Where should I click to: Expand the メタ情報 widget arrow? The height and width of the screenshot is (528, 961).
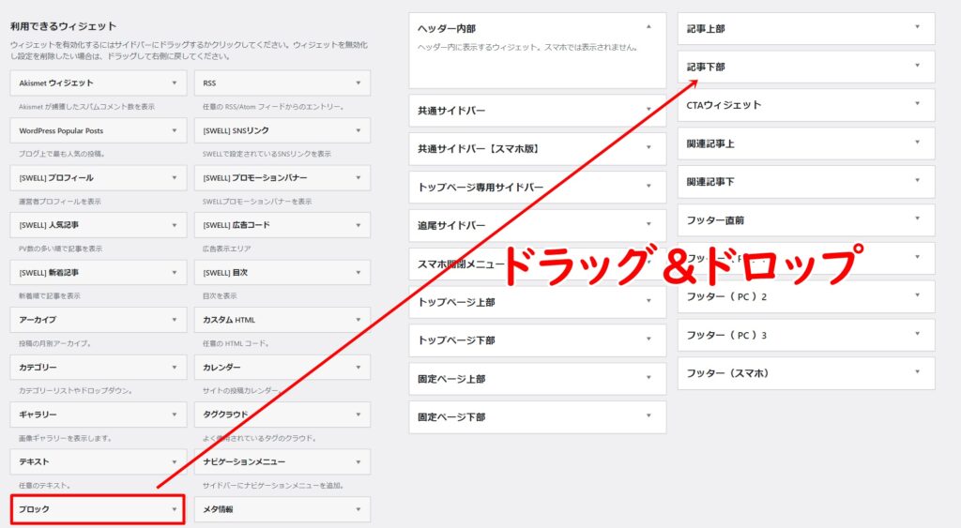point(358,509)
